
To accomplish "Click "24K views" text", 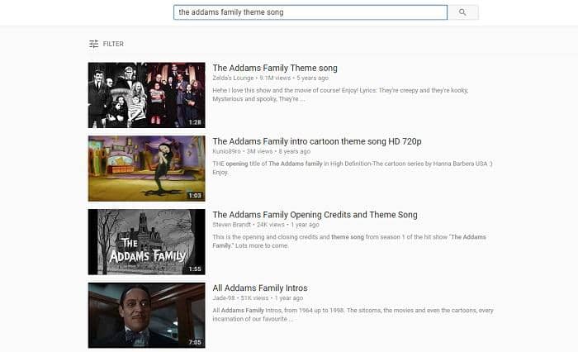I will [x=271, y=225].
